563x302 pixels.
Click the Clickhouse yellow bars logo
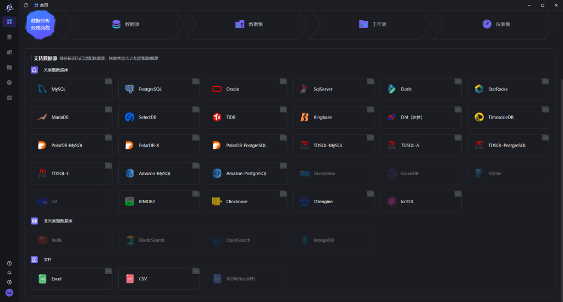click(217, 201)
